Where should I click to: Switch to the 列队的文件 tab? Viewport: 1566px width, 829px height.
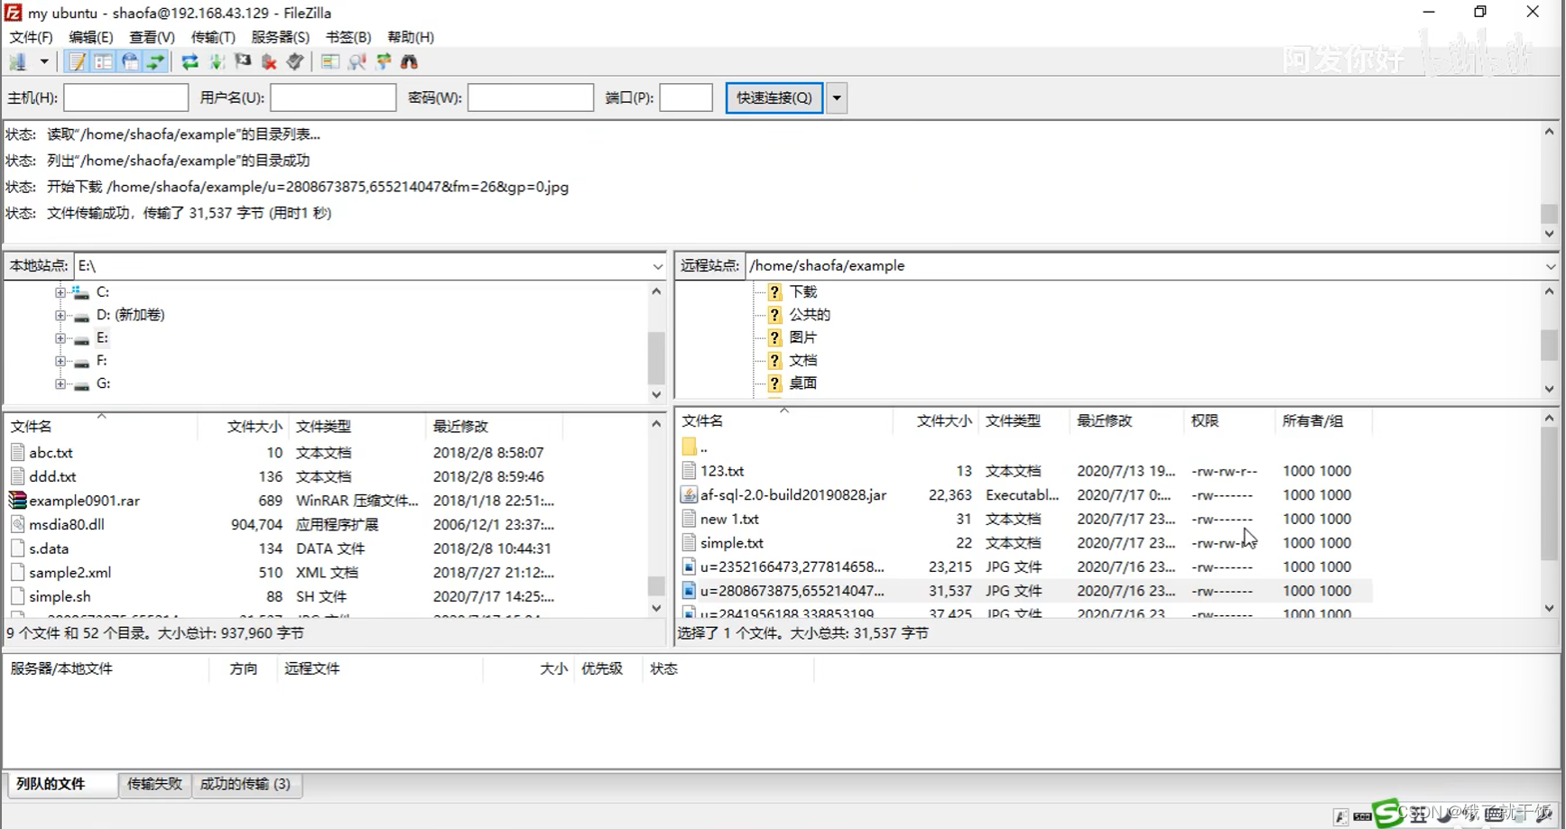tap(60, 784)
